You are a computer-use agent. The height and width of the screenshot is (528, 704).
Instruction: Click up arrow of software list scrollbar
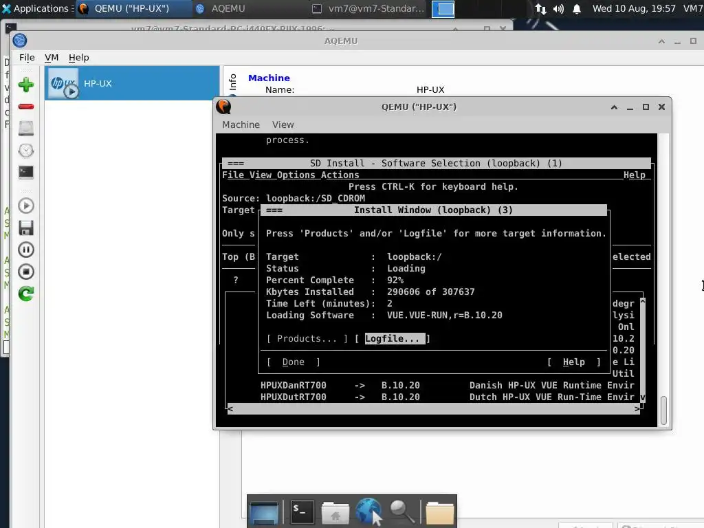click(643, 300)
